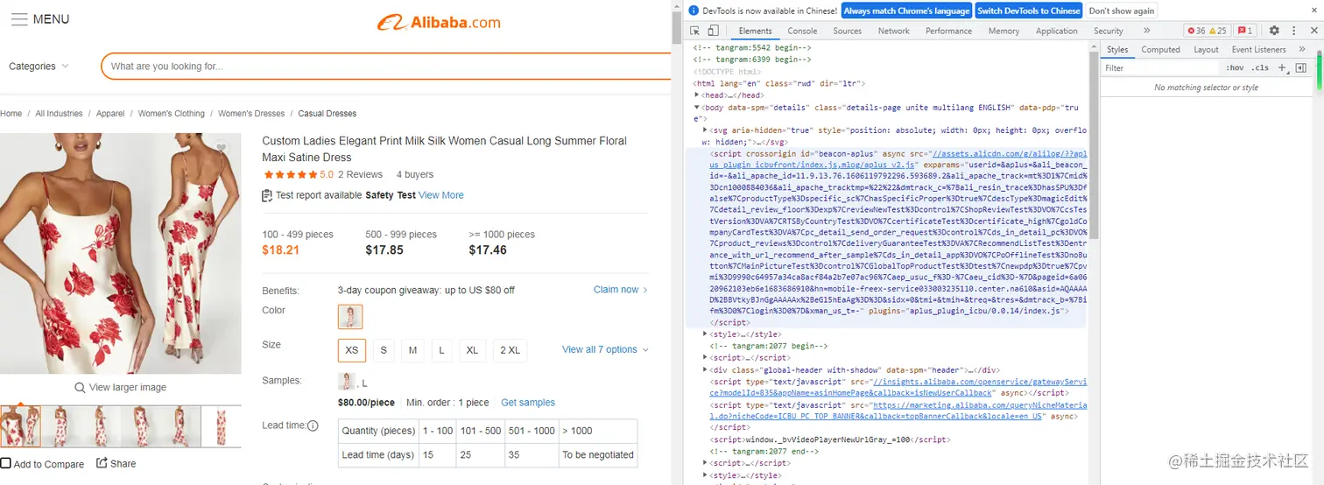
Task: Activate the inspect element picker tool
Action: pos(695,31)
